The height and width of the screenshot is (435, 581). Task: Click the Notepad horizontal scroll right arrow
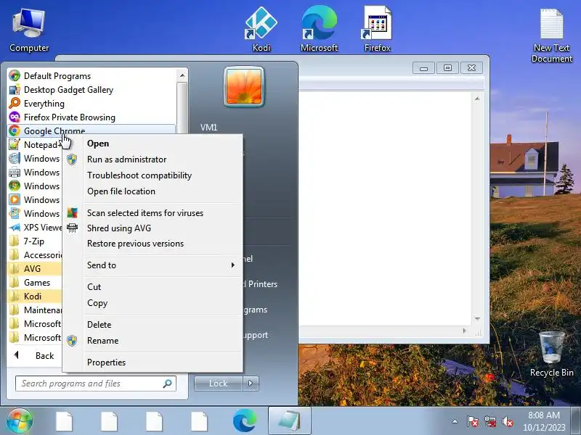click(465, 331)
